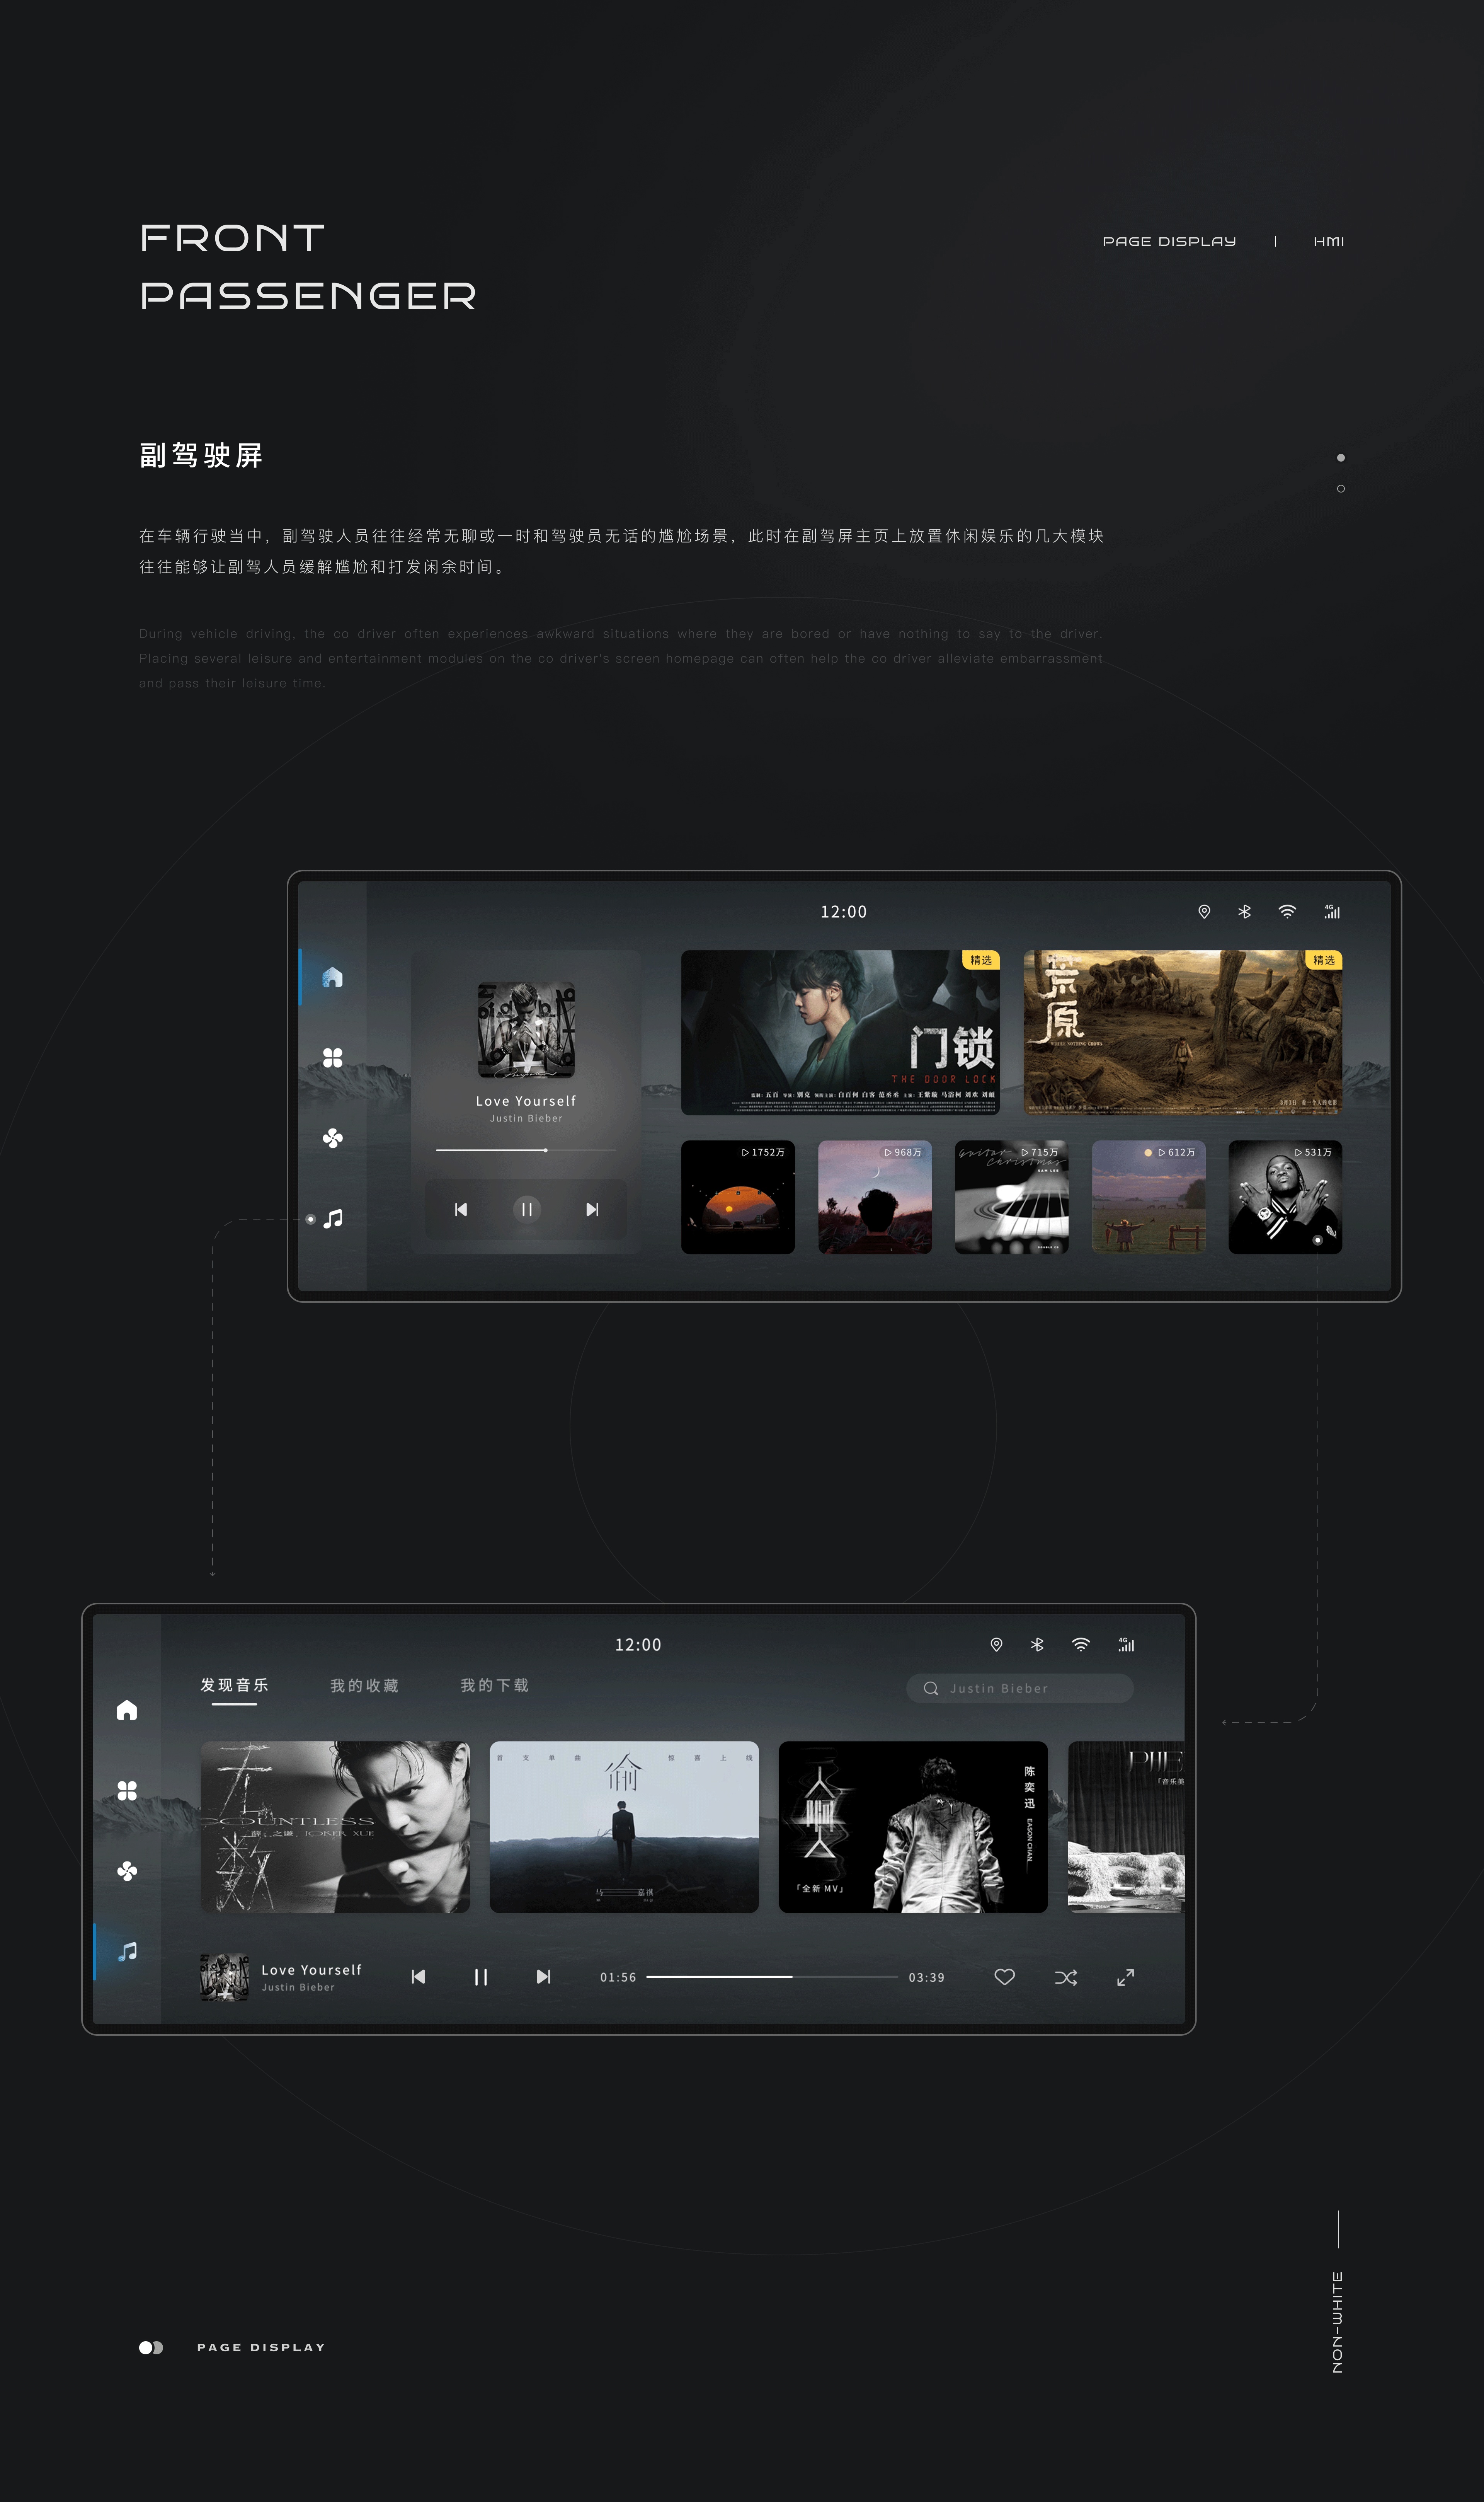The height and width of the screenshot is (2502, 1484).
Task: Pause the Love Yourself card in upper screen
Action: click(527, 1209)
